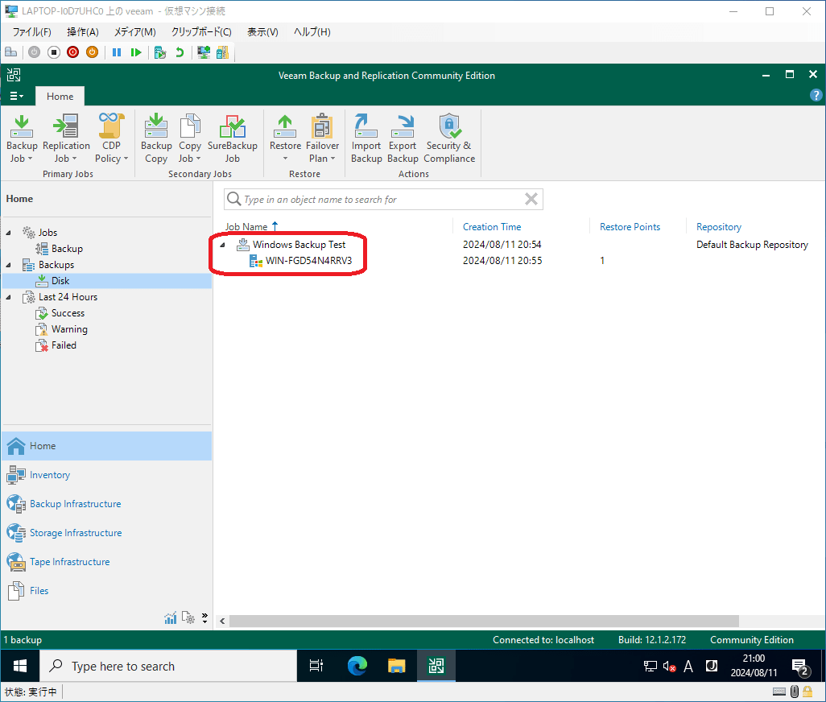Open the Veeam main hamburger menu
The image size is (826, 702).
click(16, 96)
